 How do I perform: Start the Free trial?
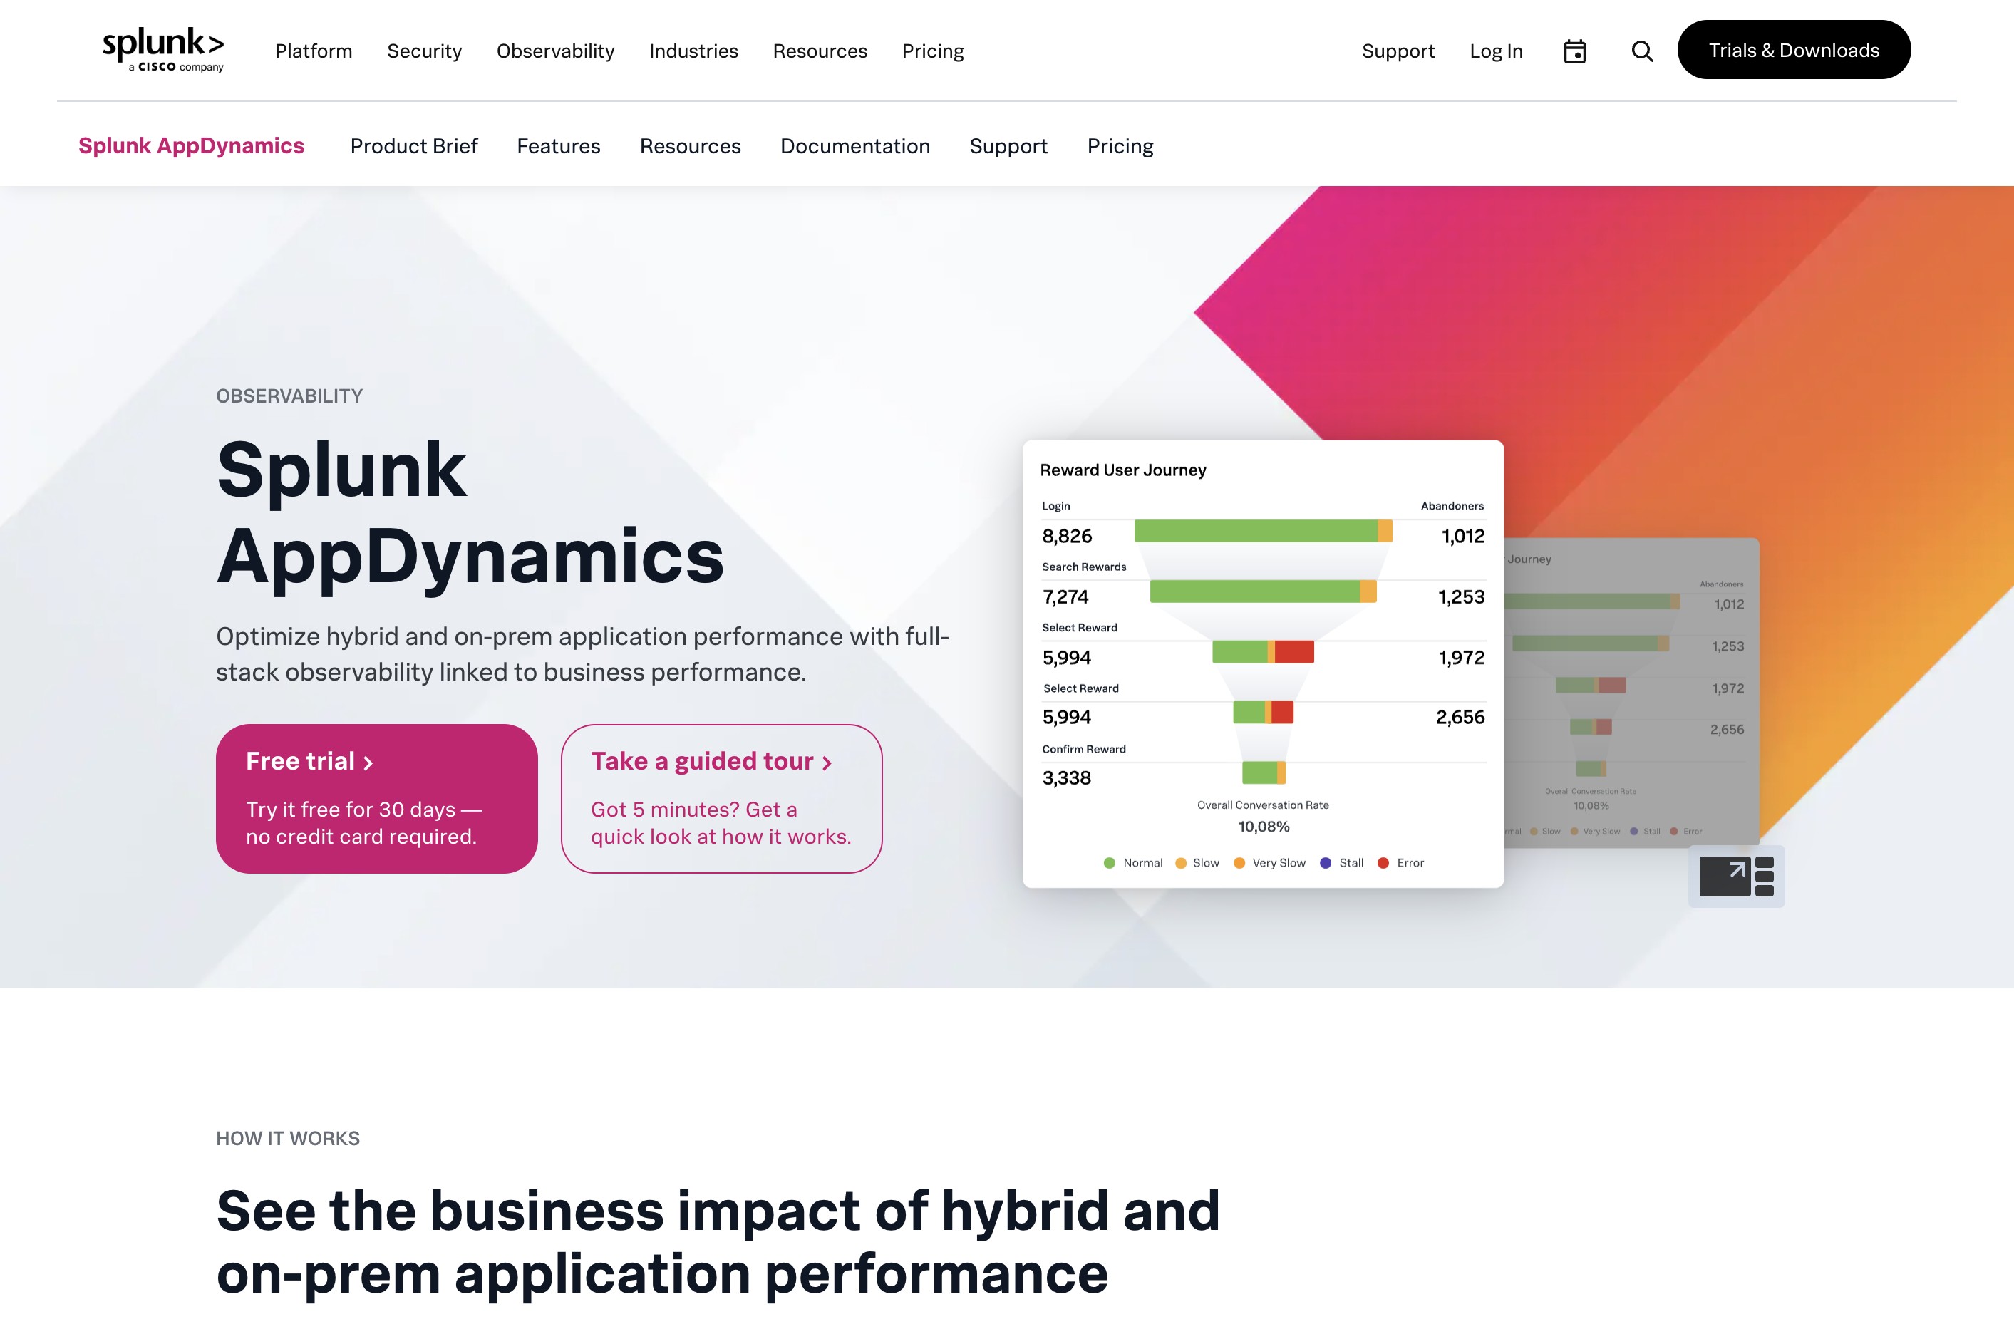pyautogui.click(x=377, y=799)
